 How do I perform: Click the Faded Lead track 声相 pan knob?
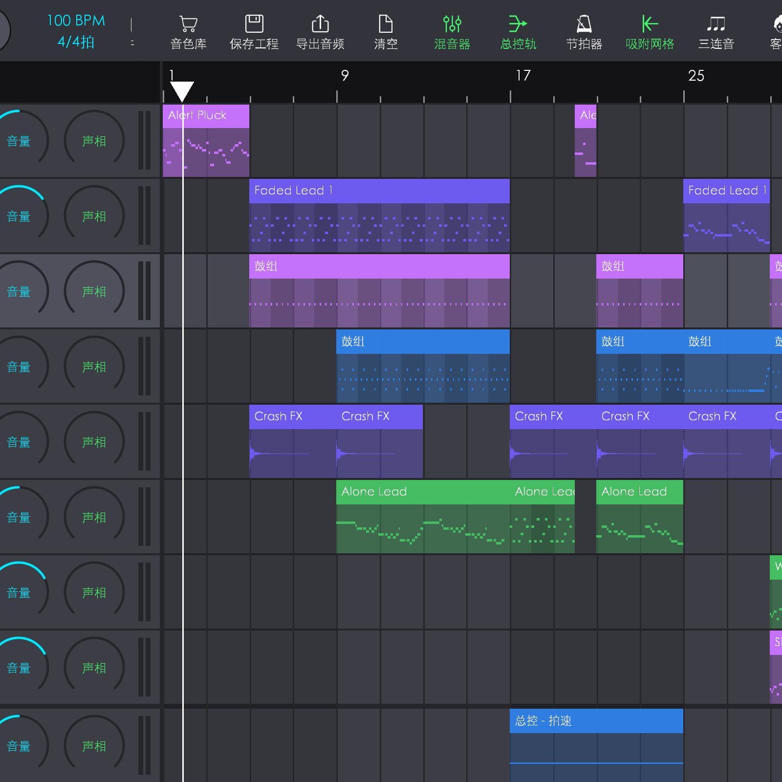tap(94, 216)
